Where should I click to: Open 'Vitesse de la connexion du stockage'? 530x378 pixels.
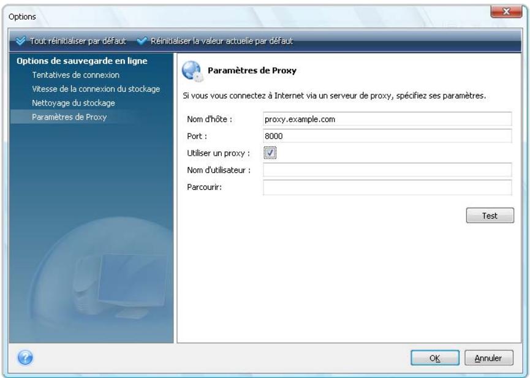click(96, 89)
